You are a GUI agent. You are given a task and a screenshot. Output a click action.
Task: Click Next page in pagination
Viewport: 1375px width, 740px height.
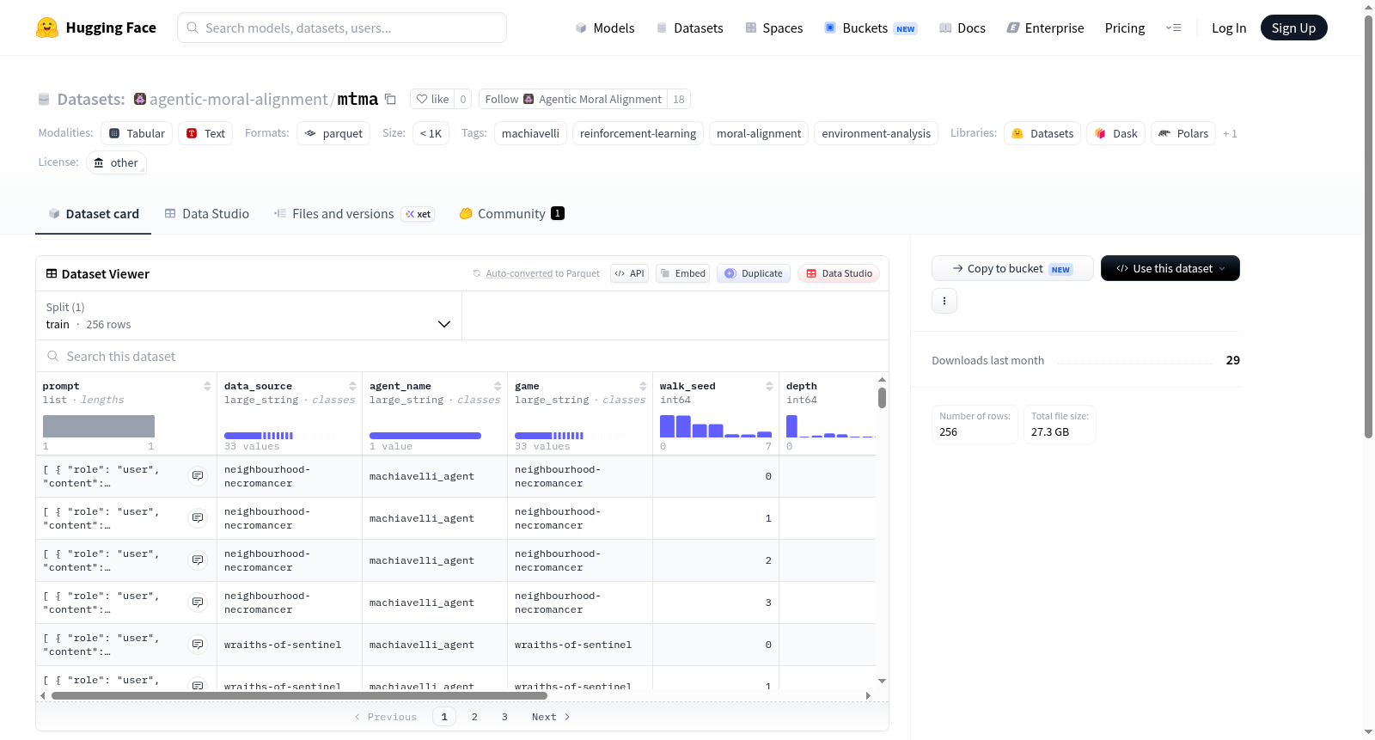pos(551,717)
